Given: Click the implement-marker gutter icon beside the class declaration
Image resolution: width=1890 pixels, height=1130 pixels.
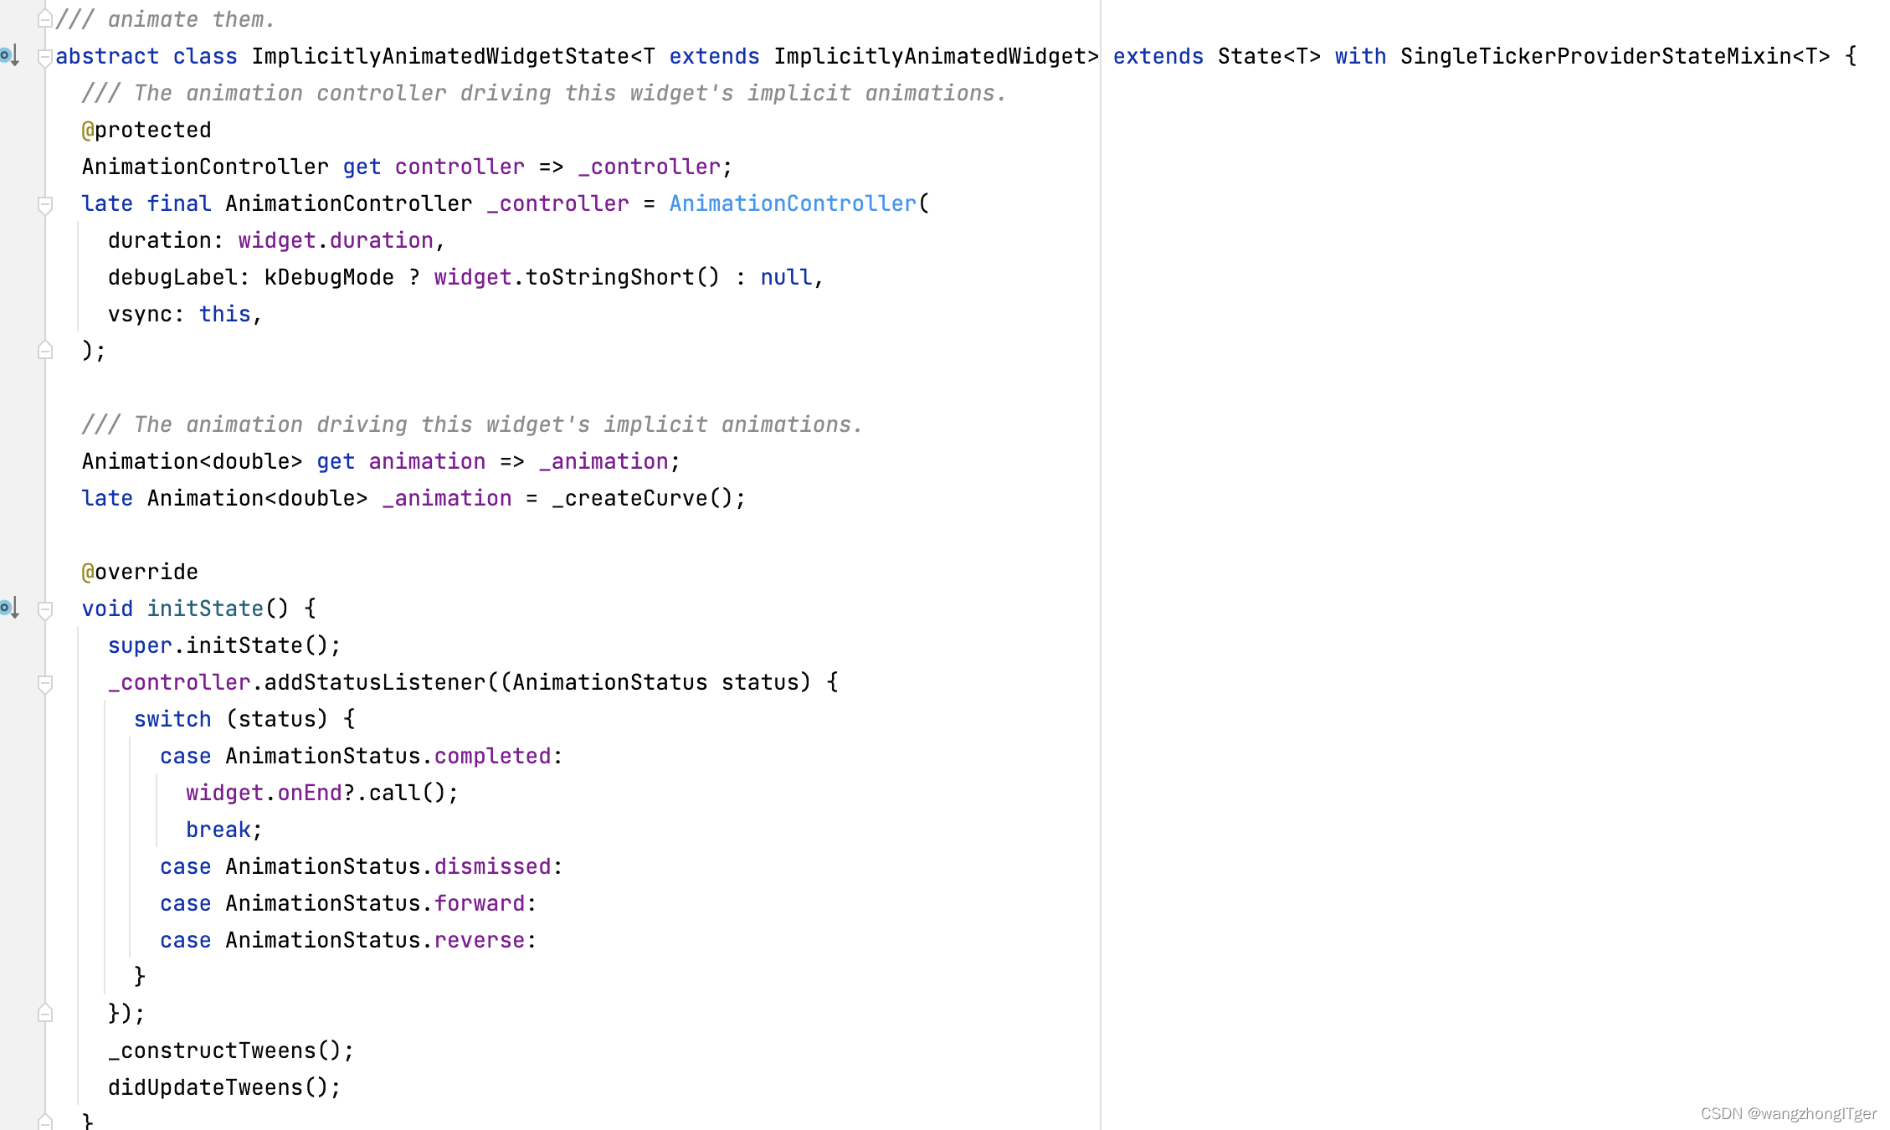Looking at the screenshot, I should click(x=11, y=55).
